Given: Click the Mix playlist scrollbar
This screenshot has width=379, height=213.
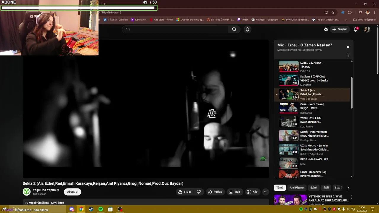Looking at the screenshot, I should tap(352, 93).
